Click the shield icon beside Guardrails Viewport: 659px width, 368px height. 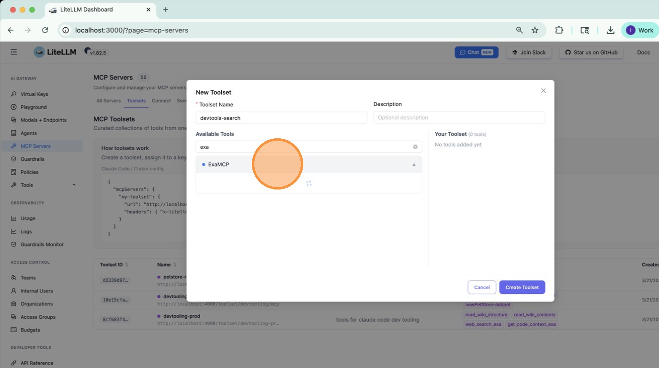pyautogui.click(x=13, y=159)
